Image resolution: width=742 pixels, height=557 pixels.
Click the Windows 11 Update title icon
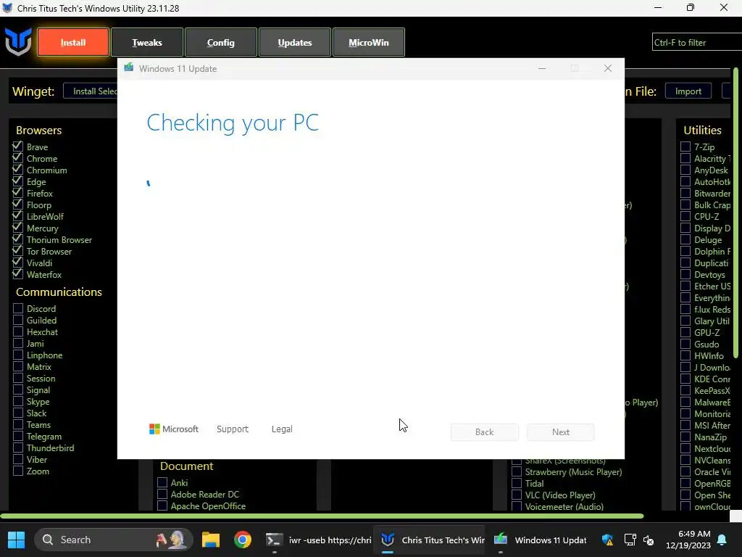129,67
